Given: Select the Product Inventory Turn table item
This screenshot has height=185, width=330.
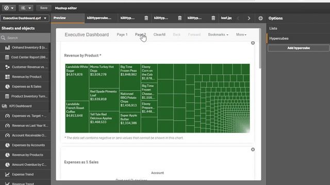Looking at the screenshot, I should click(x=25, y=96).
